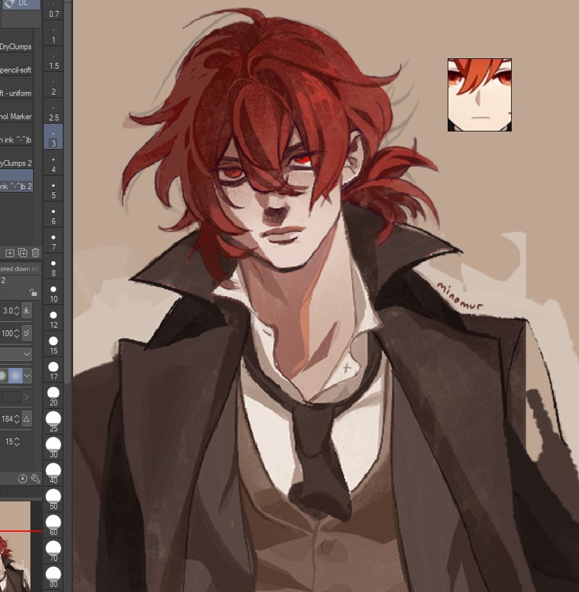Pick brush size preset 7
Image resolution: width=579 pixels, height=592 pixels.
click(x=54, y=241)
